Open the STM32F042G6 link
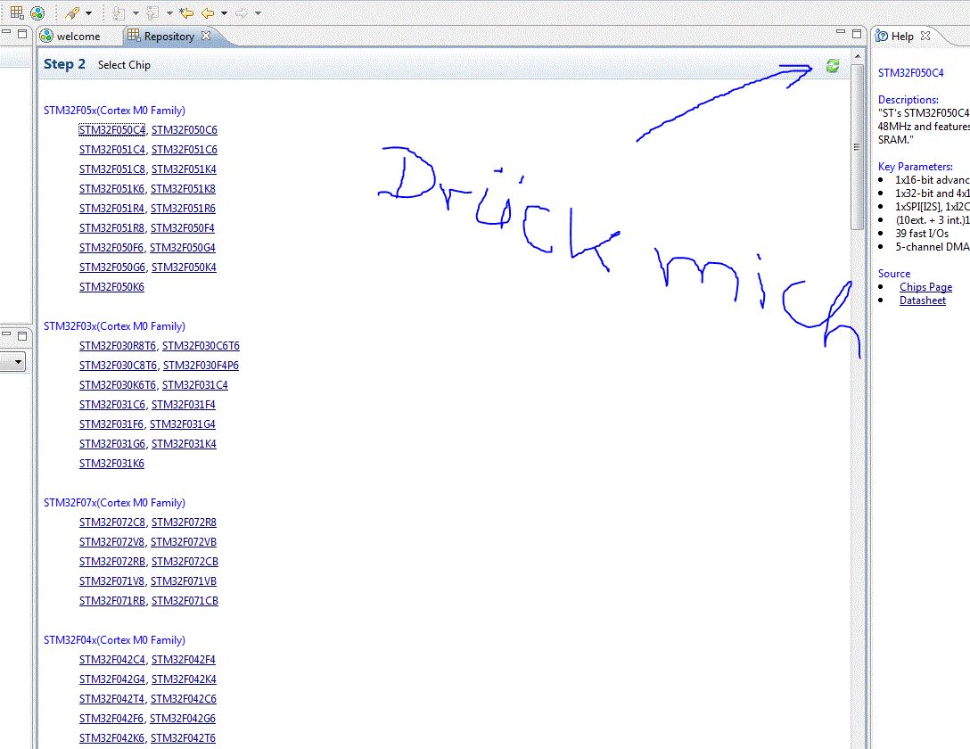This screenshot has height=749, width=970. [183, 719]
